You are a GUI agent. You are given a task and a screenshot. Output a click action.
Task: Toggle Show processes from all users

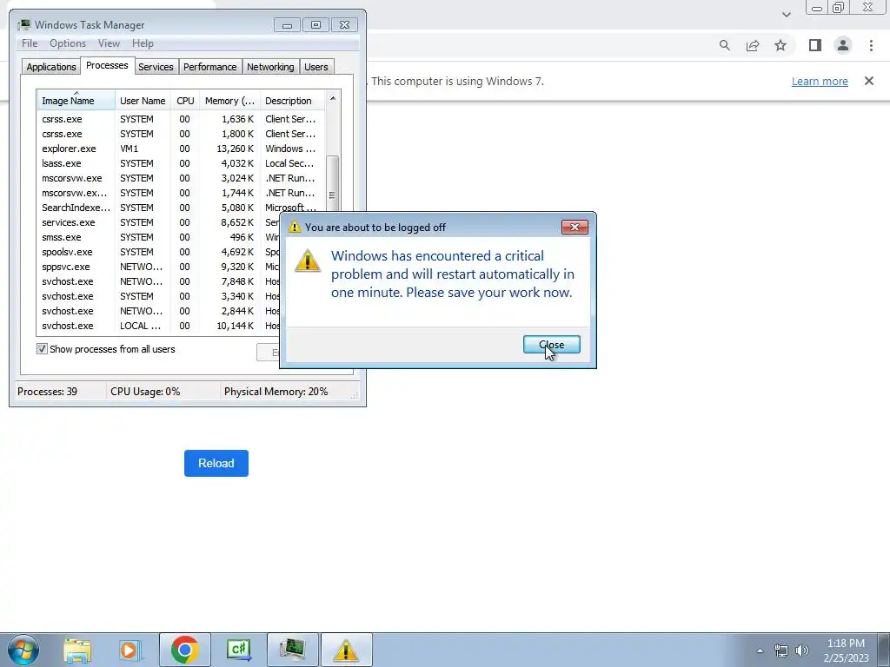42,349
